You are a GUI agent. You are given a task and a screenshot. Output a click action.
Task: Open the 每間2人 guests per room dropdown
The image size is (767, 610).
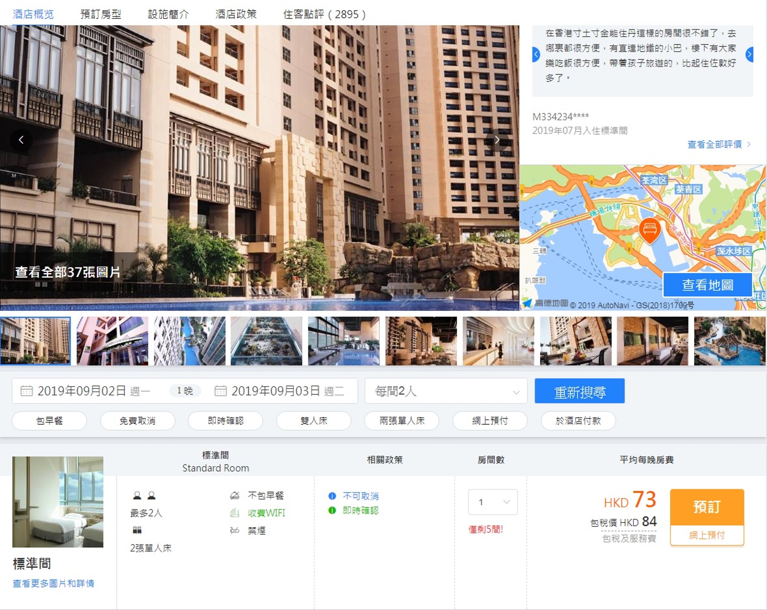pyautogui.click(x=446, y=391)
